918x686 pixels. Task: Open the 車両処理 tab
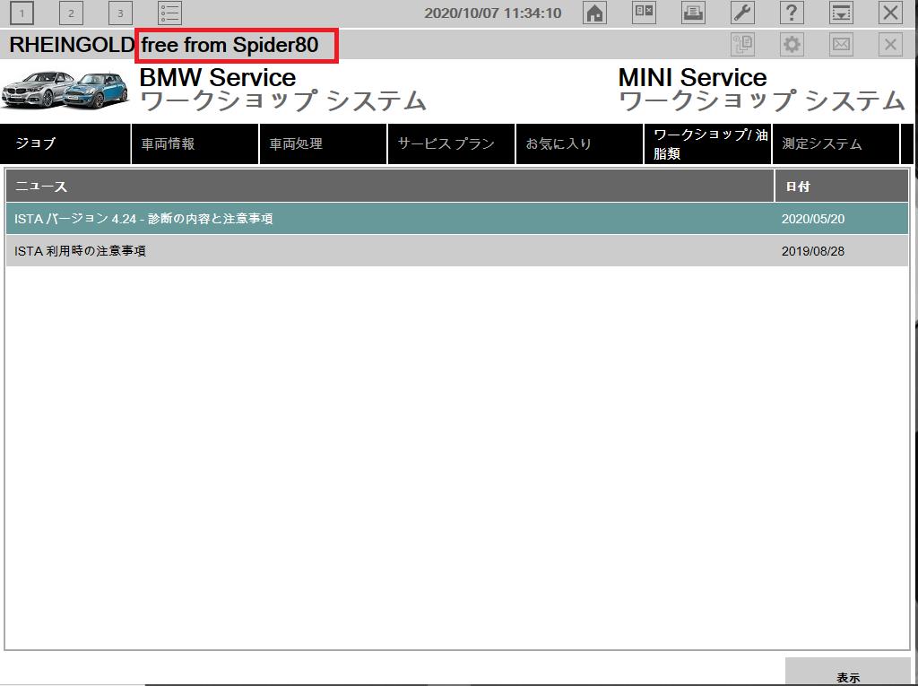pyautogui.click(x=323, y=143)
